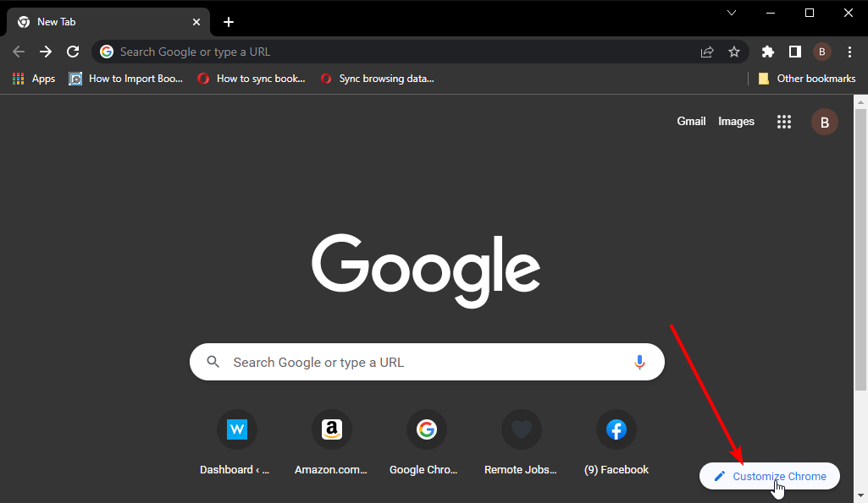This screenshot has height=503, width=868.
Task: Open Dashboard shortcut tile
Action: click(x=237, y=442)
